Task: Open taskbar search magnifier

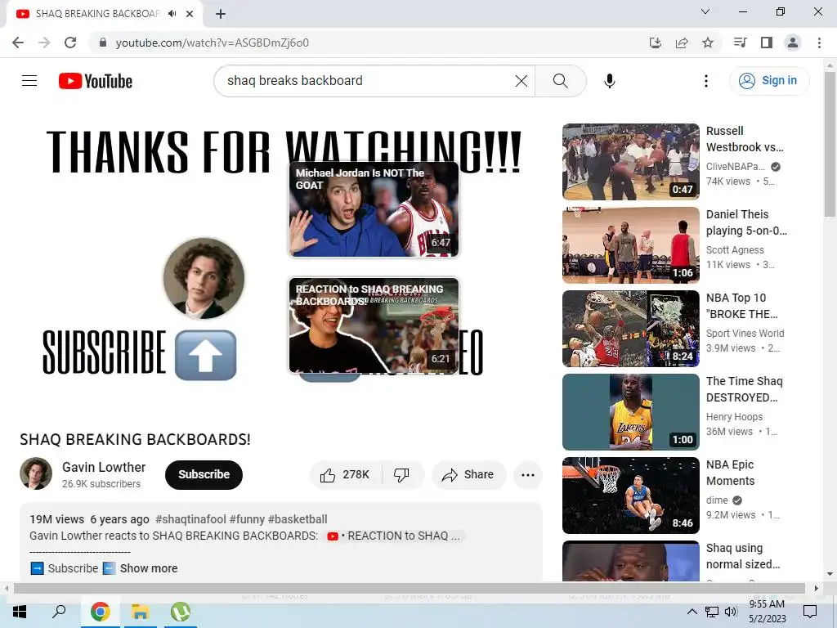Action: pos(59,612)
